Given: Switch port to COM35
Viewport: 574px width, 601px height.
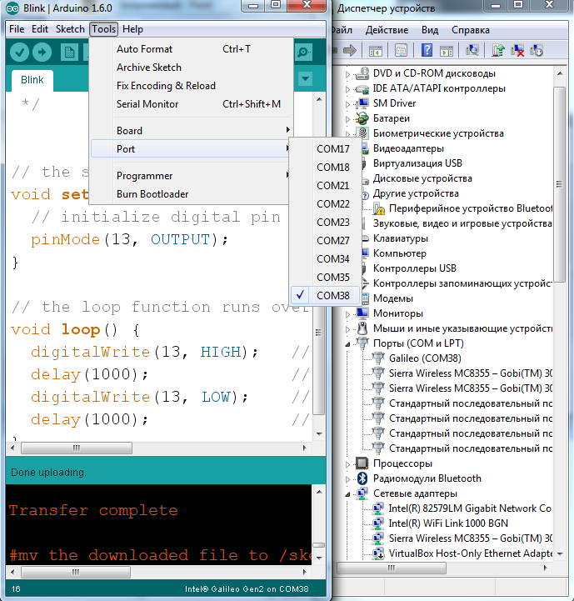Looking at the screenshot, I should tap(325, 277).
